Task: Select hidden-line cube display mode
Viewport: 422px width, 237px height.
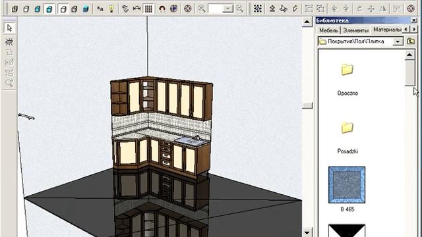Action: pyautogui.click(x=26, y=9)
